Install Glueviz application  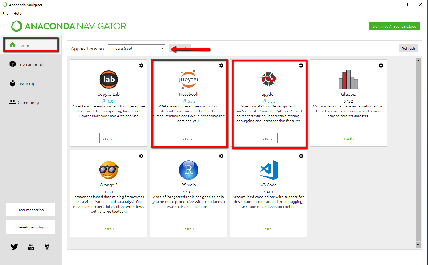pos(348,138)
